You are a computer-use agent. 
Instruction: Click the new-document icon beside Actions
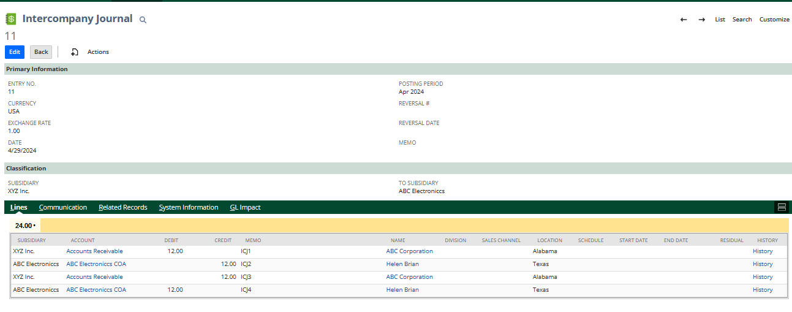[75, 52]
